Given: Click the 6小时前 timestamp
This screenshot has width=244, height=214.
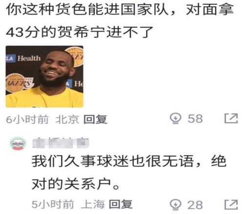Looking at the screenshot, I should coord(27,120).
